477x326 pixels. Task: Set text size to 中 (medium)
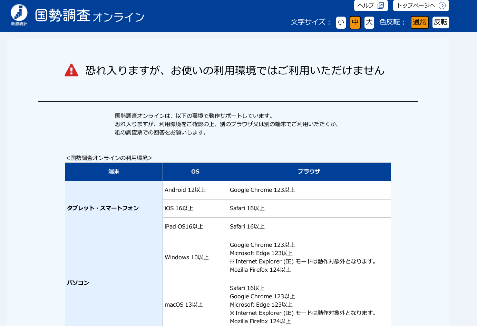tap(355, 22)
